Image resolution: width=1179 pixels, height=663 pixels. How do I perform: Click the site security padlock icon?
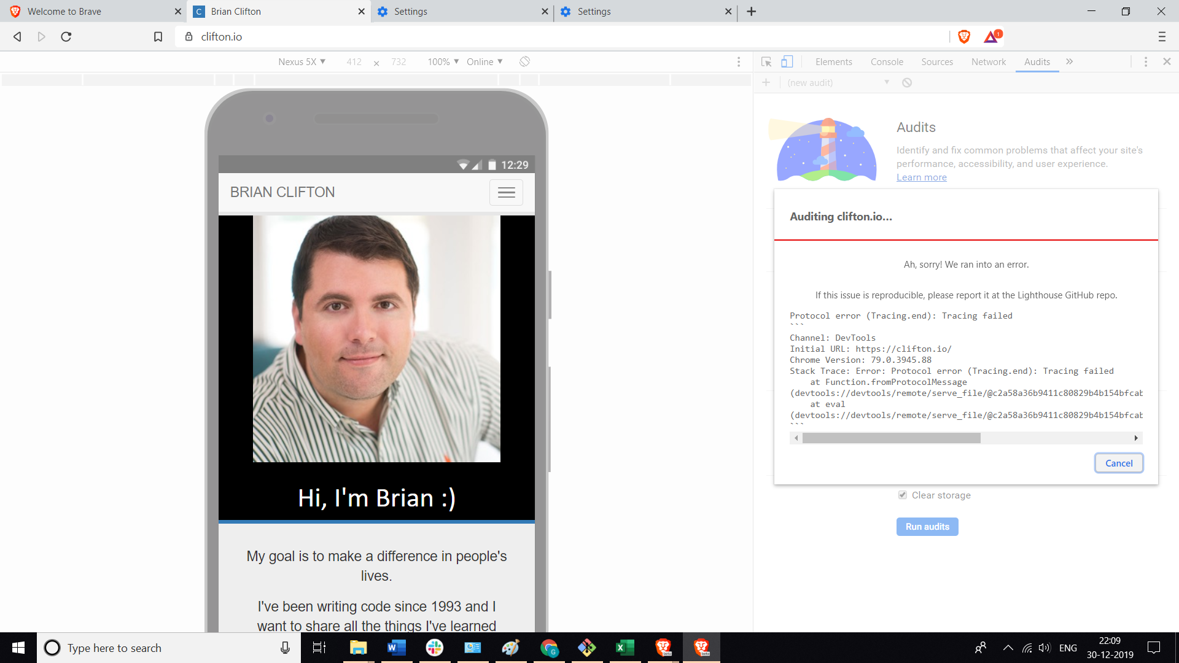[x=189, y=37]
